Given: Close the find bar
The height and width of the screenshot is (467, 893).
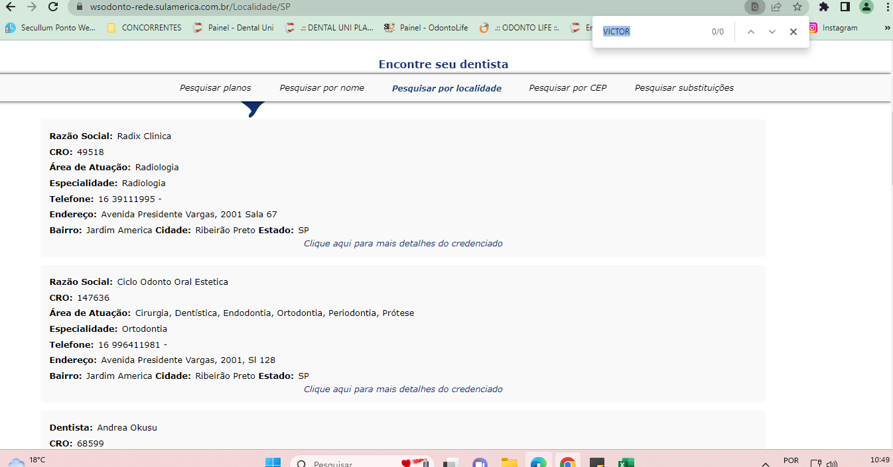Looking at the screenshot, I should point(793,32).
